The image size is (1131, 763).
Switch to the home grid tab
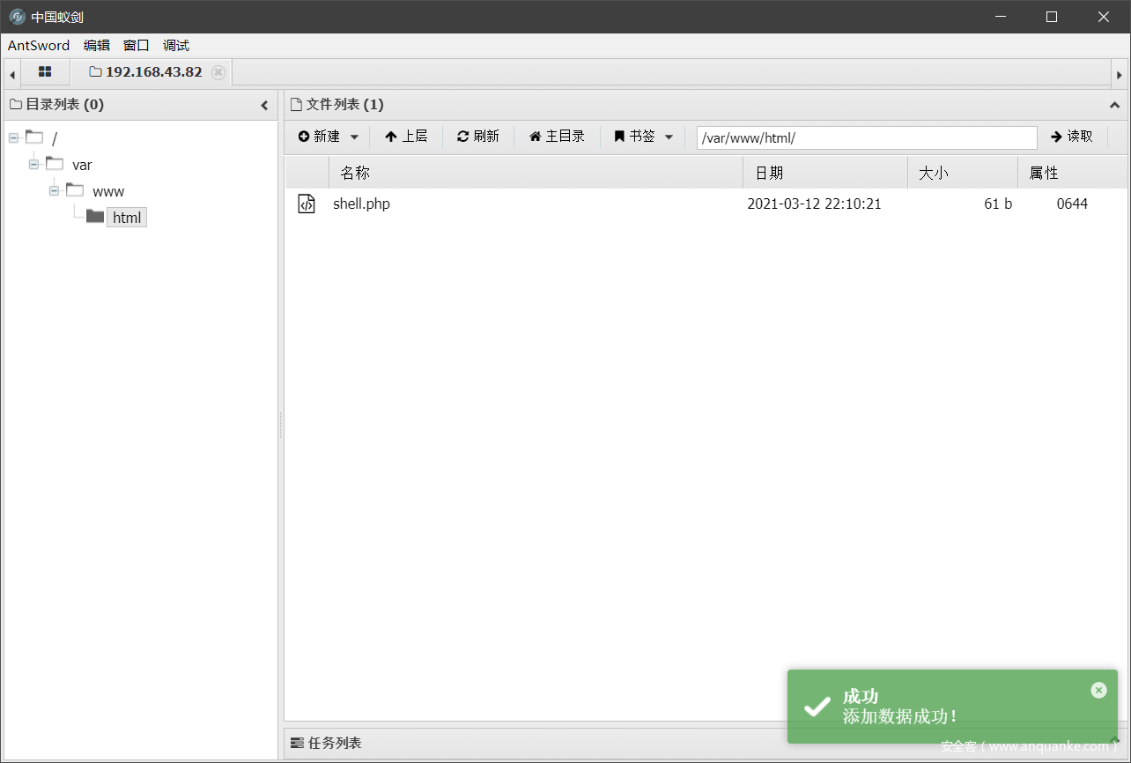click(x=45, y=72)
